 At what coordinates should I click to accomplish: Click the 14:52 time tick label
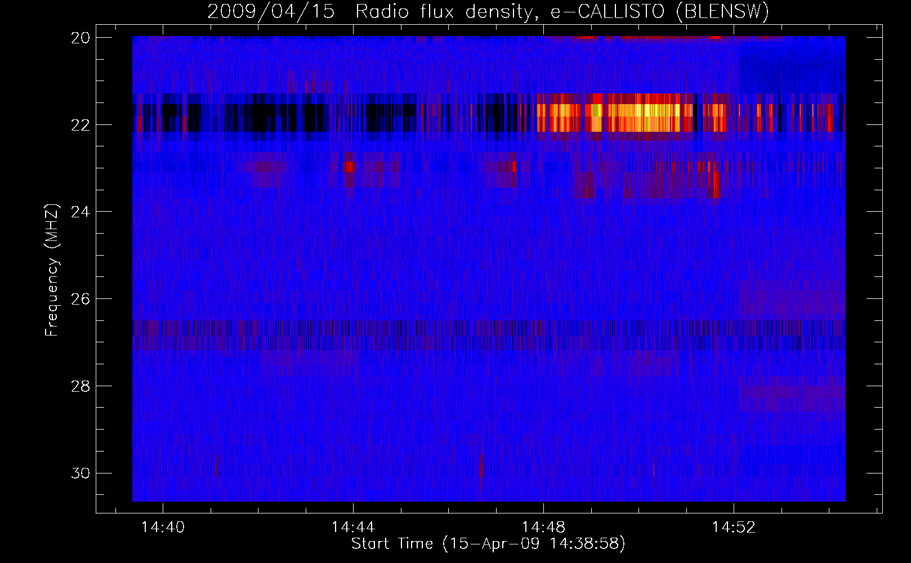[x=734, y=528]
